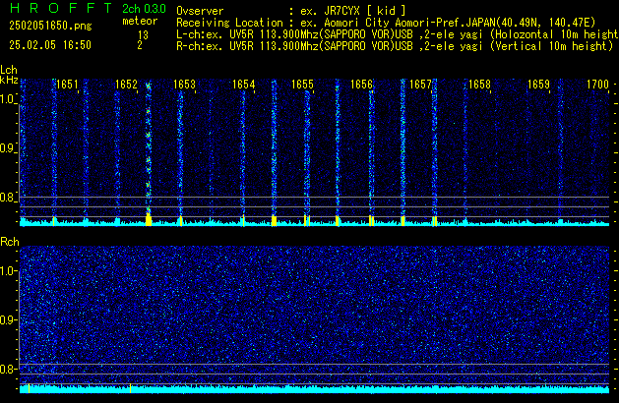Click the 1658 time marker
This screenshot has height=403, width=619.
click(x=479, y=85)
